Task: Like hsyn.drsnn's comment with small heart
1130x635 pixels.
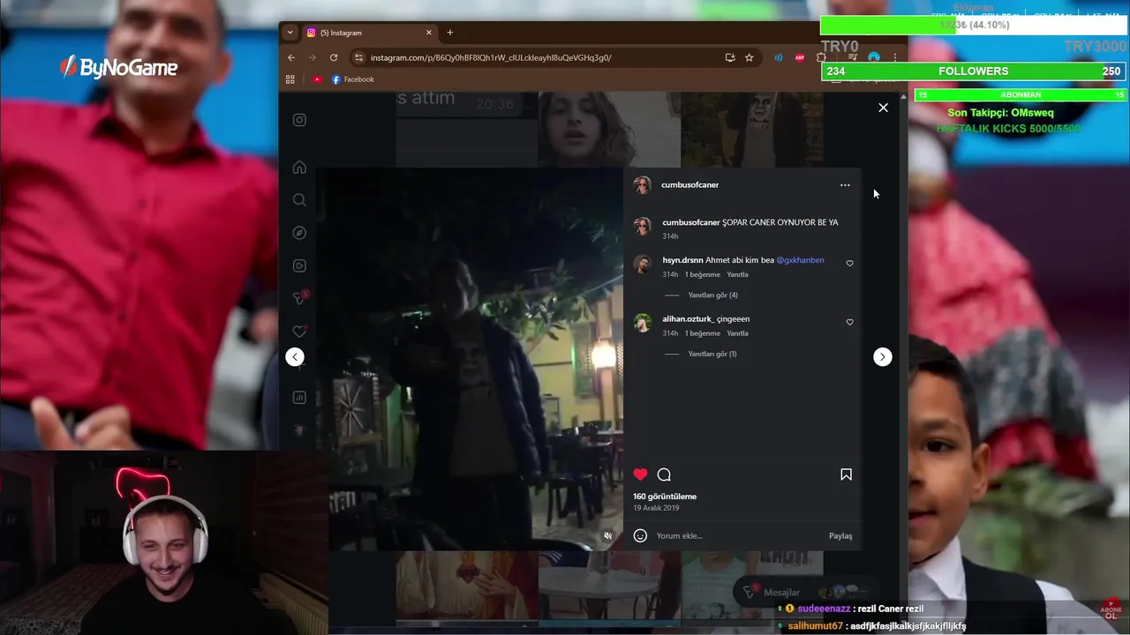Action: (850, 263)
